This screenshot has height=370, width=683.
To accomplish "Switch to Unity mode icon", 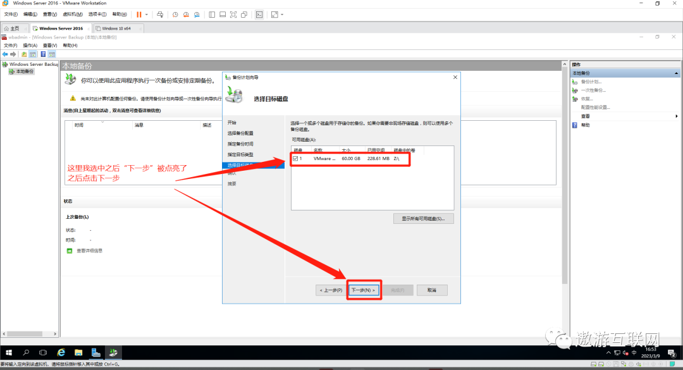I will click(244, 15).
